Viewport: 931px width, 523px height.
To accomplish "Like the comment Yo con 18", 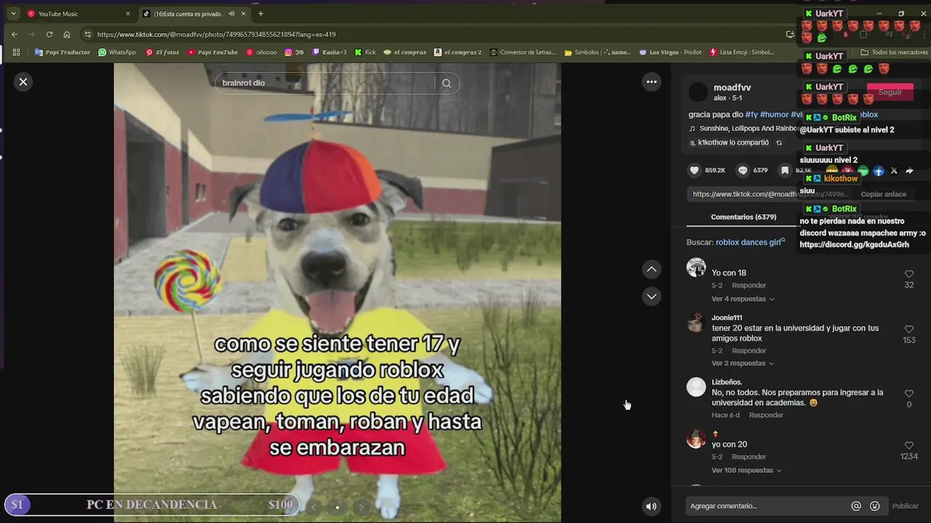I will point(909,274).
